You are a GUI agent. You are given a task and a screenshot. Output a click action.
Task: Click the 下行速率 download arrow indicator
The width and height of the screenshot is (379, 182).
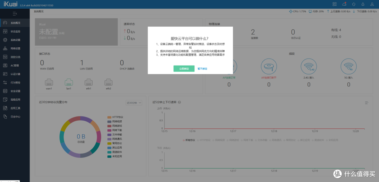coord(354,11)
